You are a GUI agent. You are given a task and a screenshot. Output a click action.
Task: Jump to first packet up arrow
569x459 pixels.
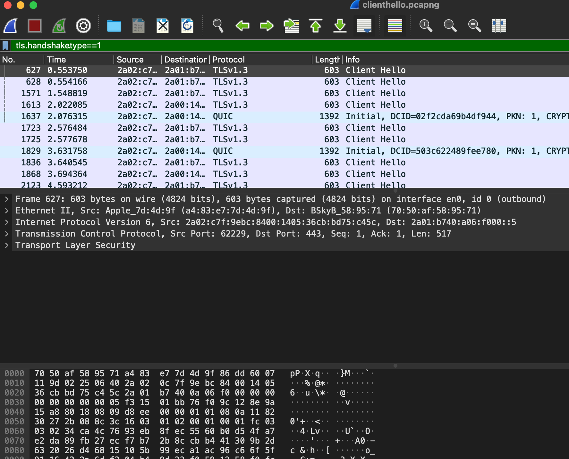pos(316,26)
